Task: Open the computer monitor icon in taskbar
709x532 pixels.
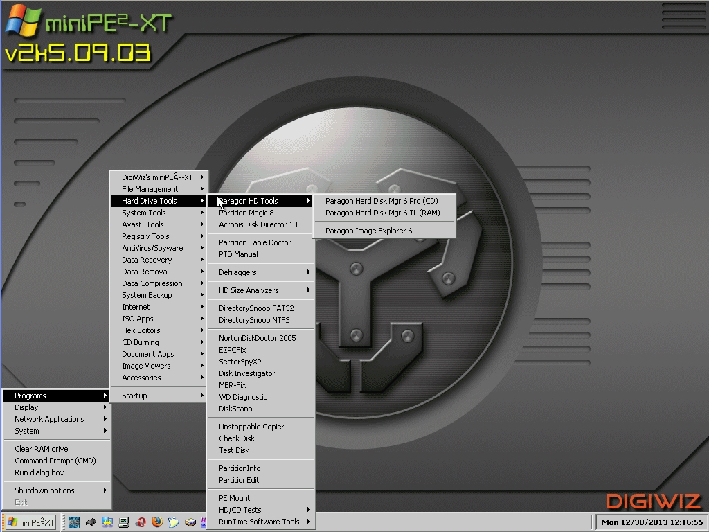Action: coord(125,522)
